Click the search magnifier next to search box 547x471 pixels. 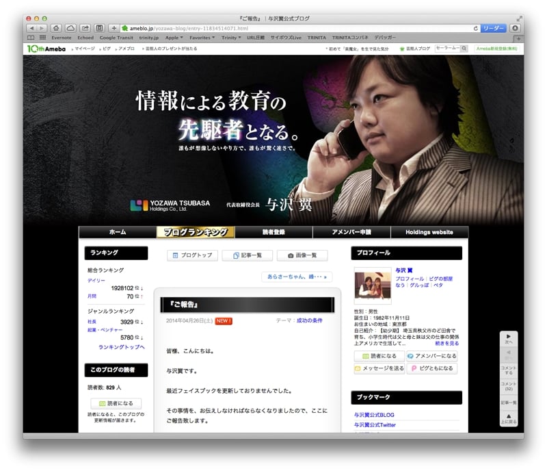pos(464,49)
